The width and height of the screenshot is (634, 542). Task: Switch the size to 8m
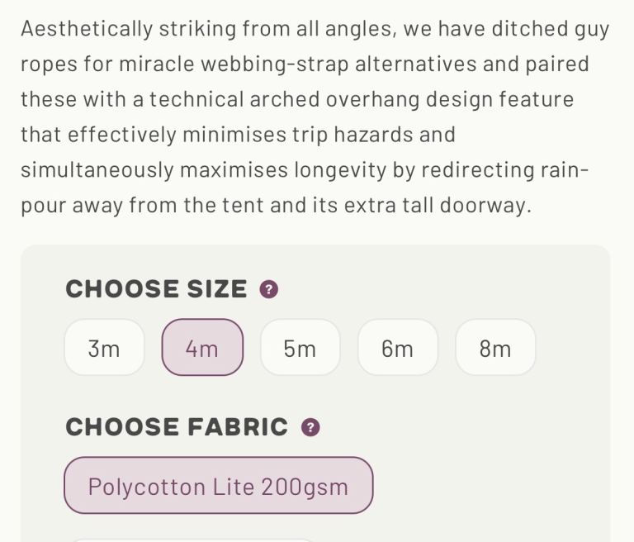495,348
